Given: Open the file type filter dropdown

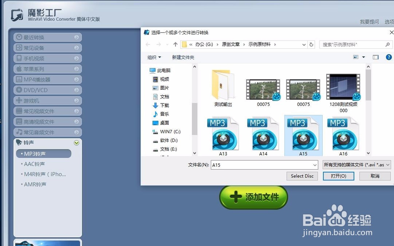Looking at the screenshot, I should (x=357, y=165).
